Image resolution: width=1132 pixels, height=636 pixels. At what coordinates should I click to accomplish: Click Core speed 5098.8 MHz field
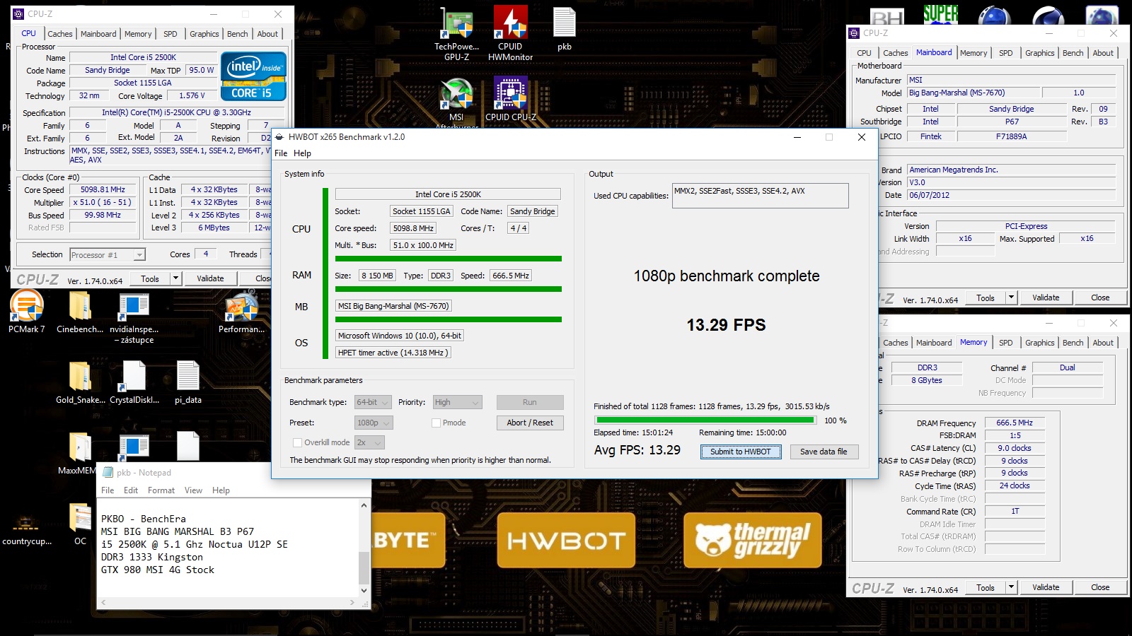pyautogui.click(x=414, y=228)
